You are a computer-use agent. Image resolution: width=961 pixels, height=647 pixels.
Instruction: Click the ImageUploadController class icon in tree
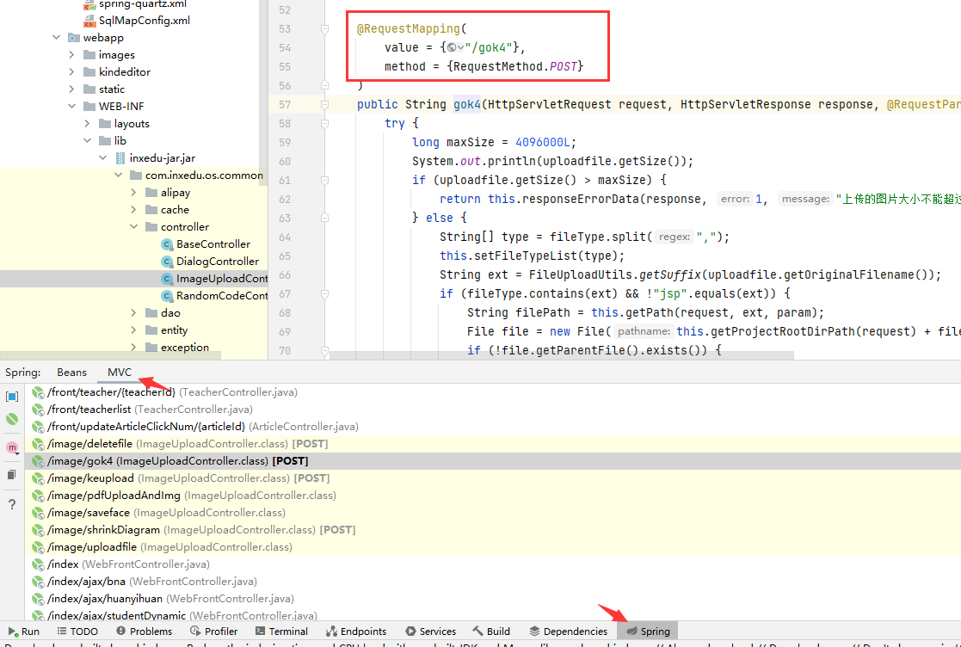pyautogui.click(x=167, y=279)
